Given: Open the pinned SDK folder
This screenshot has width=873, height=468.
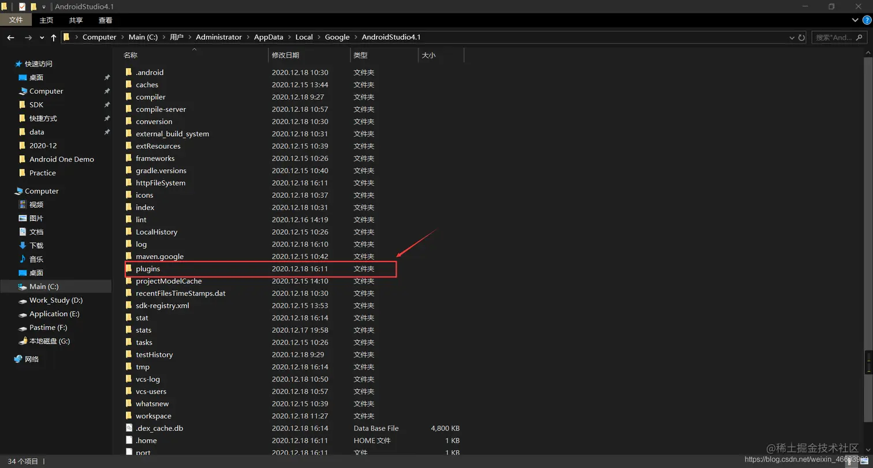Looking at the screenshot, I should point(36,104).
